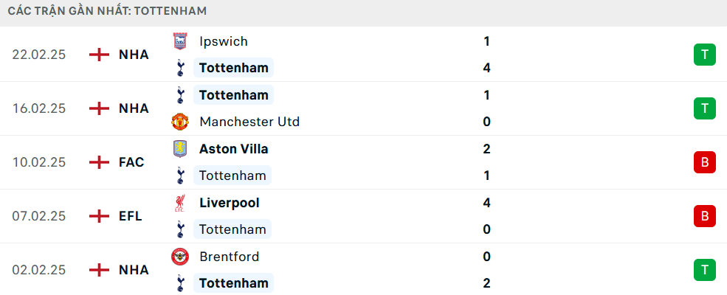Open the Ipswich team link
This screenshot has height=295, width=727.
pyautogui.click(x=224, y=41)
